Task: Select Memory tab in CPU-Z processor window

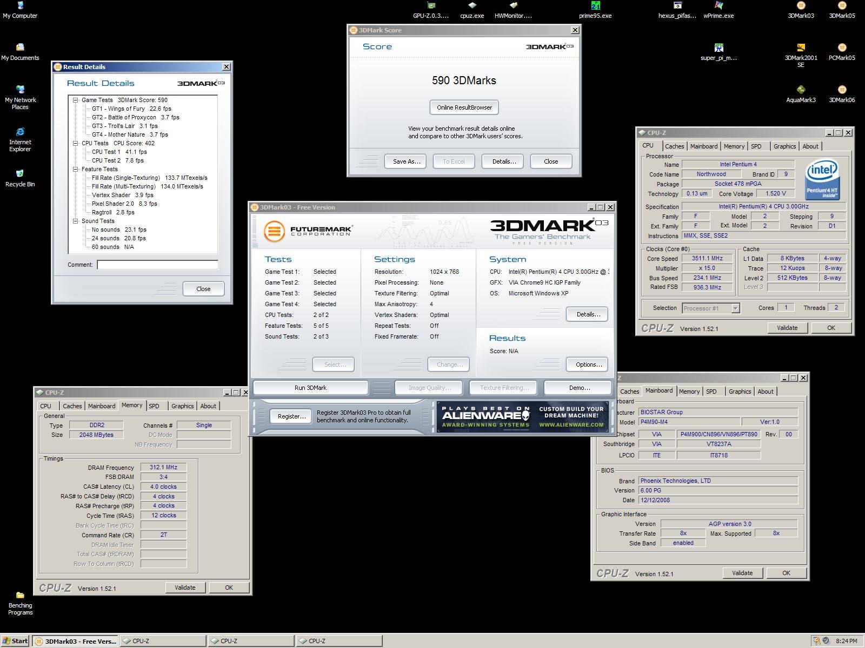Action: coord(734,146)
